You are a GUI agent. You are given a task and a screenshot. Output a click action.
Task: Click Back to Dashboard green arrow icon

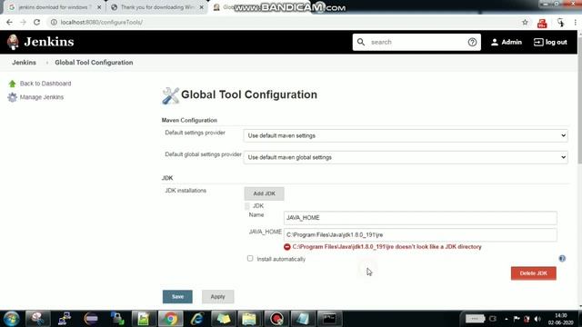point(12,84)
